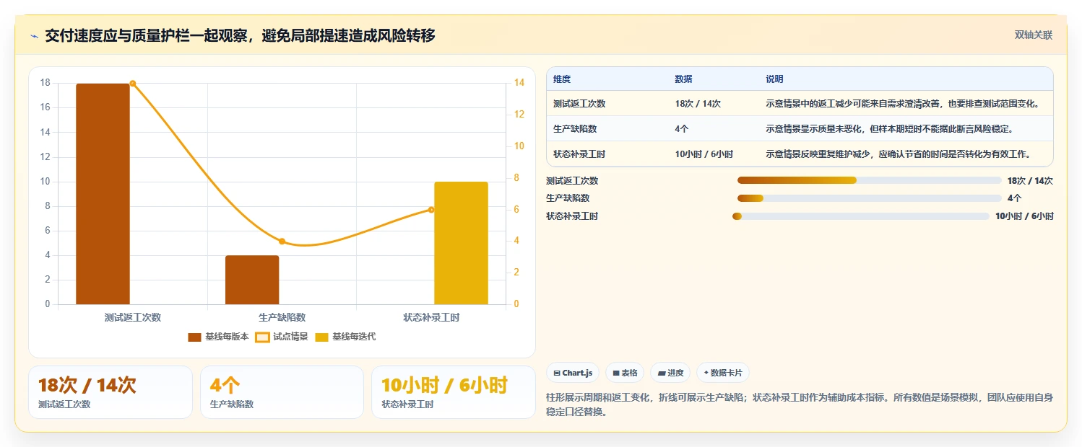1082x447 pixels.
Task: Click the lightning icon beside the title
Action: [x=35, y=36]
